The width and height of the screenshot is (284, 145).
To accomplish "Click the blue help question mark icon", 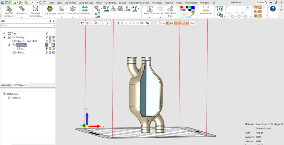I will [273, 9].
